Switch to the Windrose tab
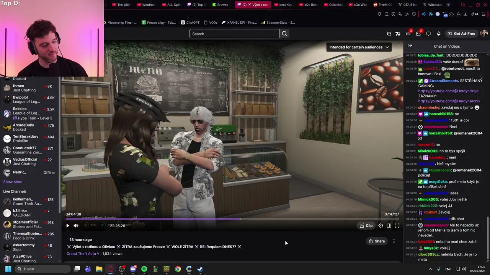This screenshot has height=275, width=490. [x=147, y=5]
